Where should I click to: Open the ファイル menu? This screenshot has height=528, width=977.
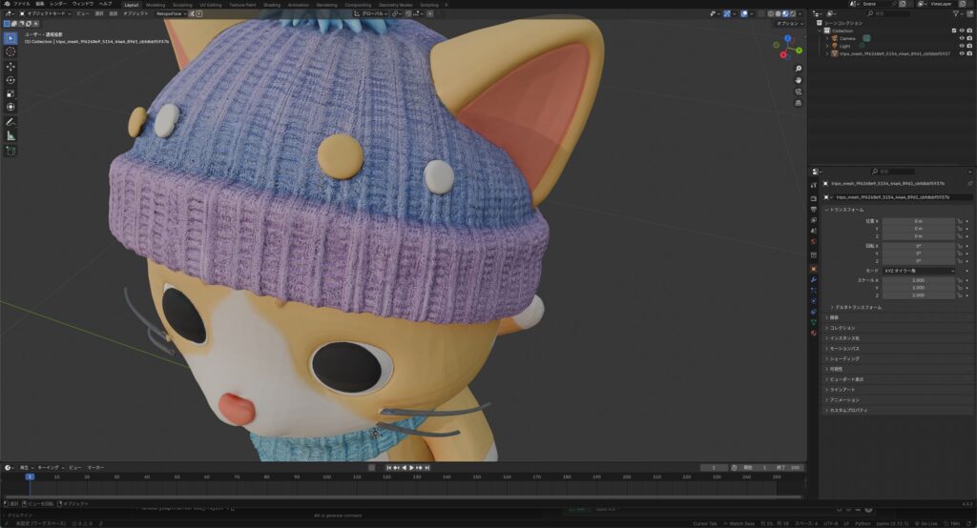point(21,4)
